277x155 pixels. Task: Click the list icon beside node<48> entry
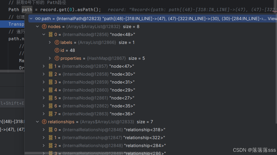point(50,34)
